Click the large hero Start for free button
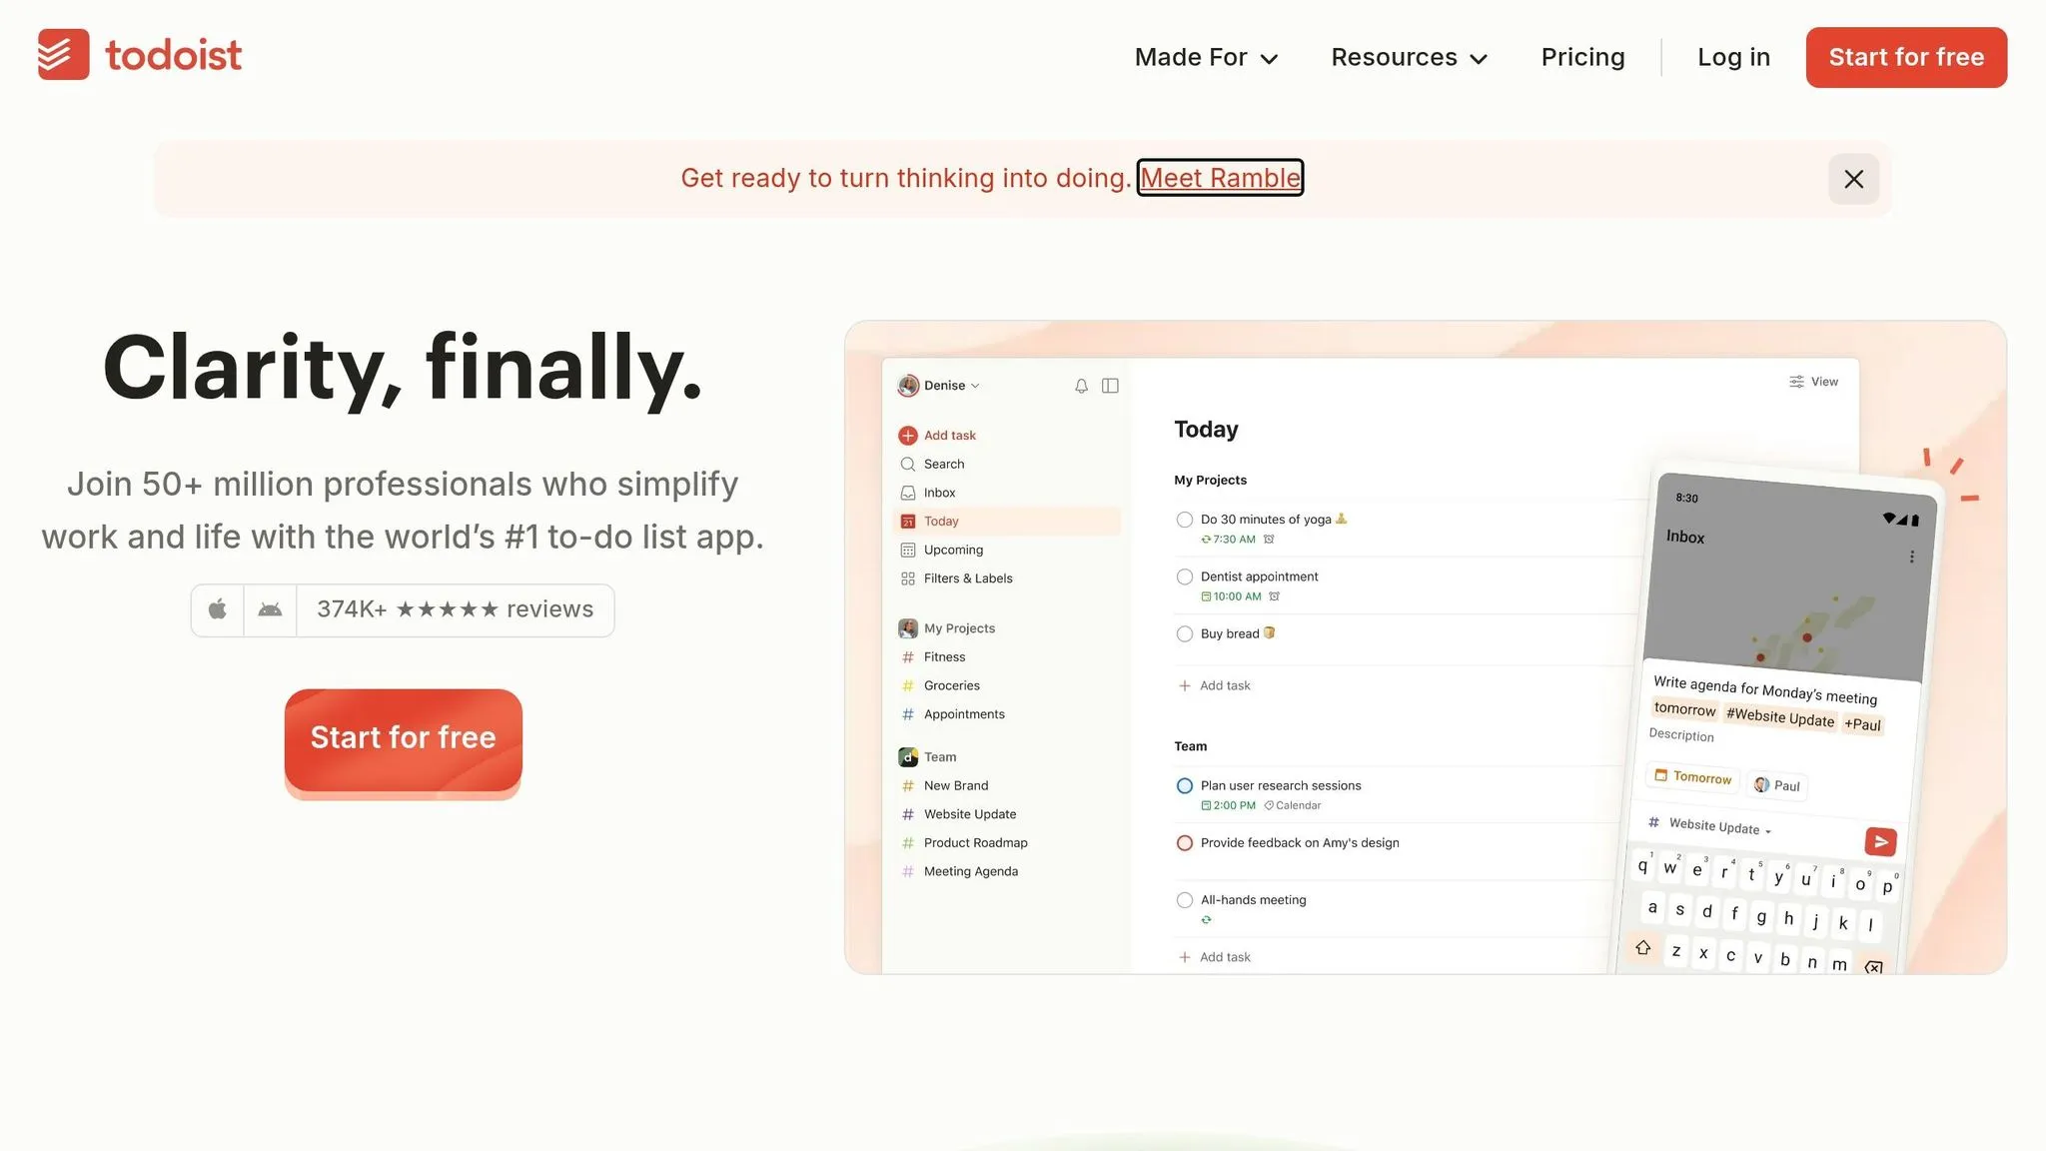This screenshot has height=1151, width=2046. (x=404, y=739)
